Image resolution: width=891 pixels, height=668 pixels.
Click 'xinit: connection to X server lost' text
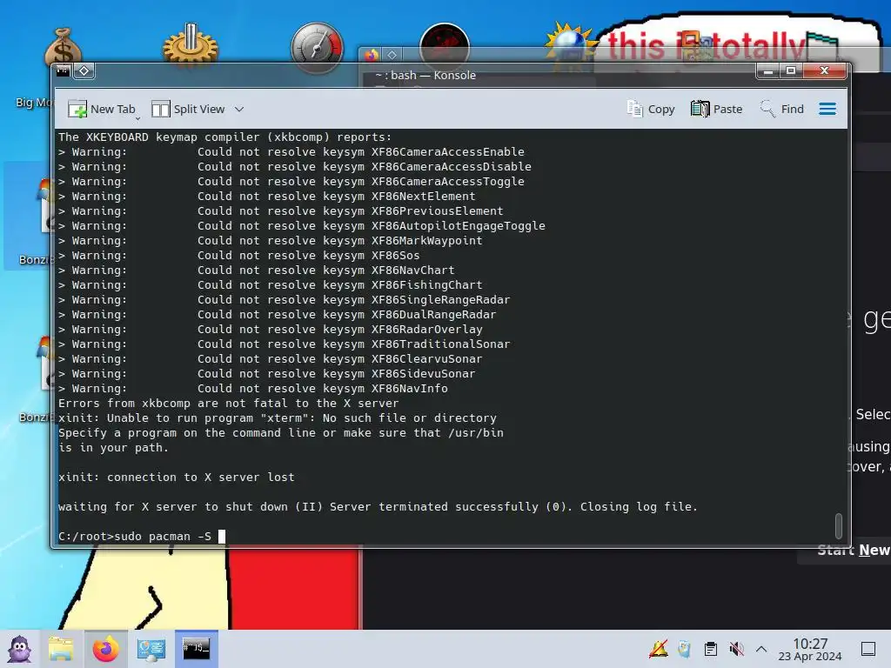176,478
